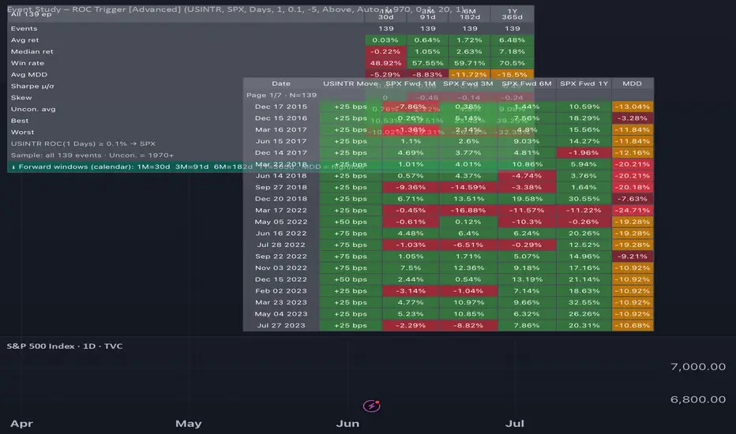Image resolution: width=736 pixels, height=434 pixels.
Task: Click the Win rate 59.71% cell
Action: [469, 63]
